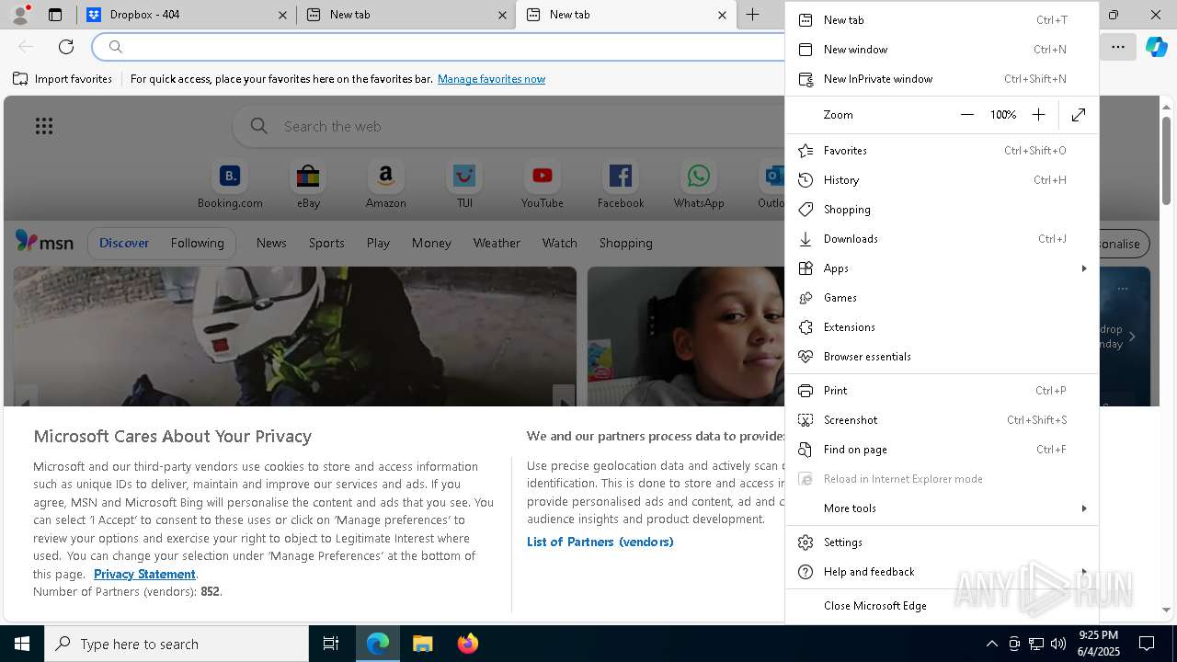Open the tab actions menu icon
The height and width of the screenshot is (662, 1177).
tap(55, 15)
